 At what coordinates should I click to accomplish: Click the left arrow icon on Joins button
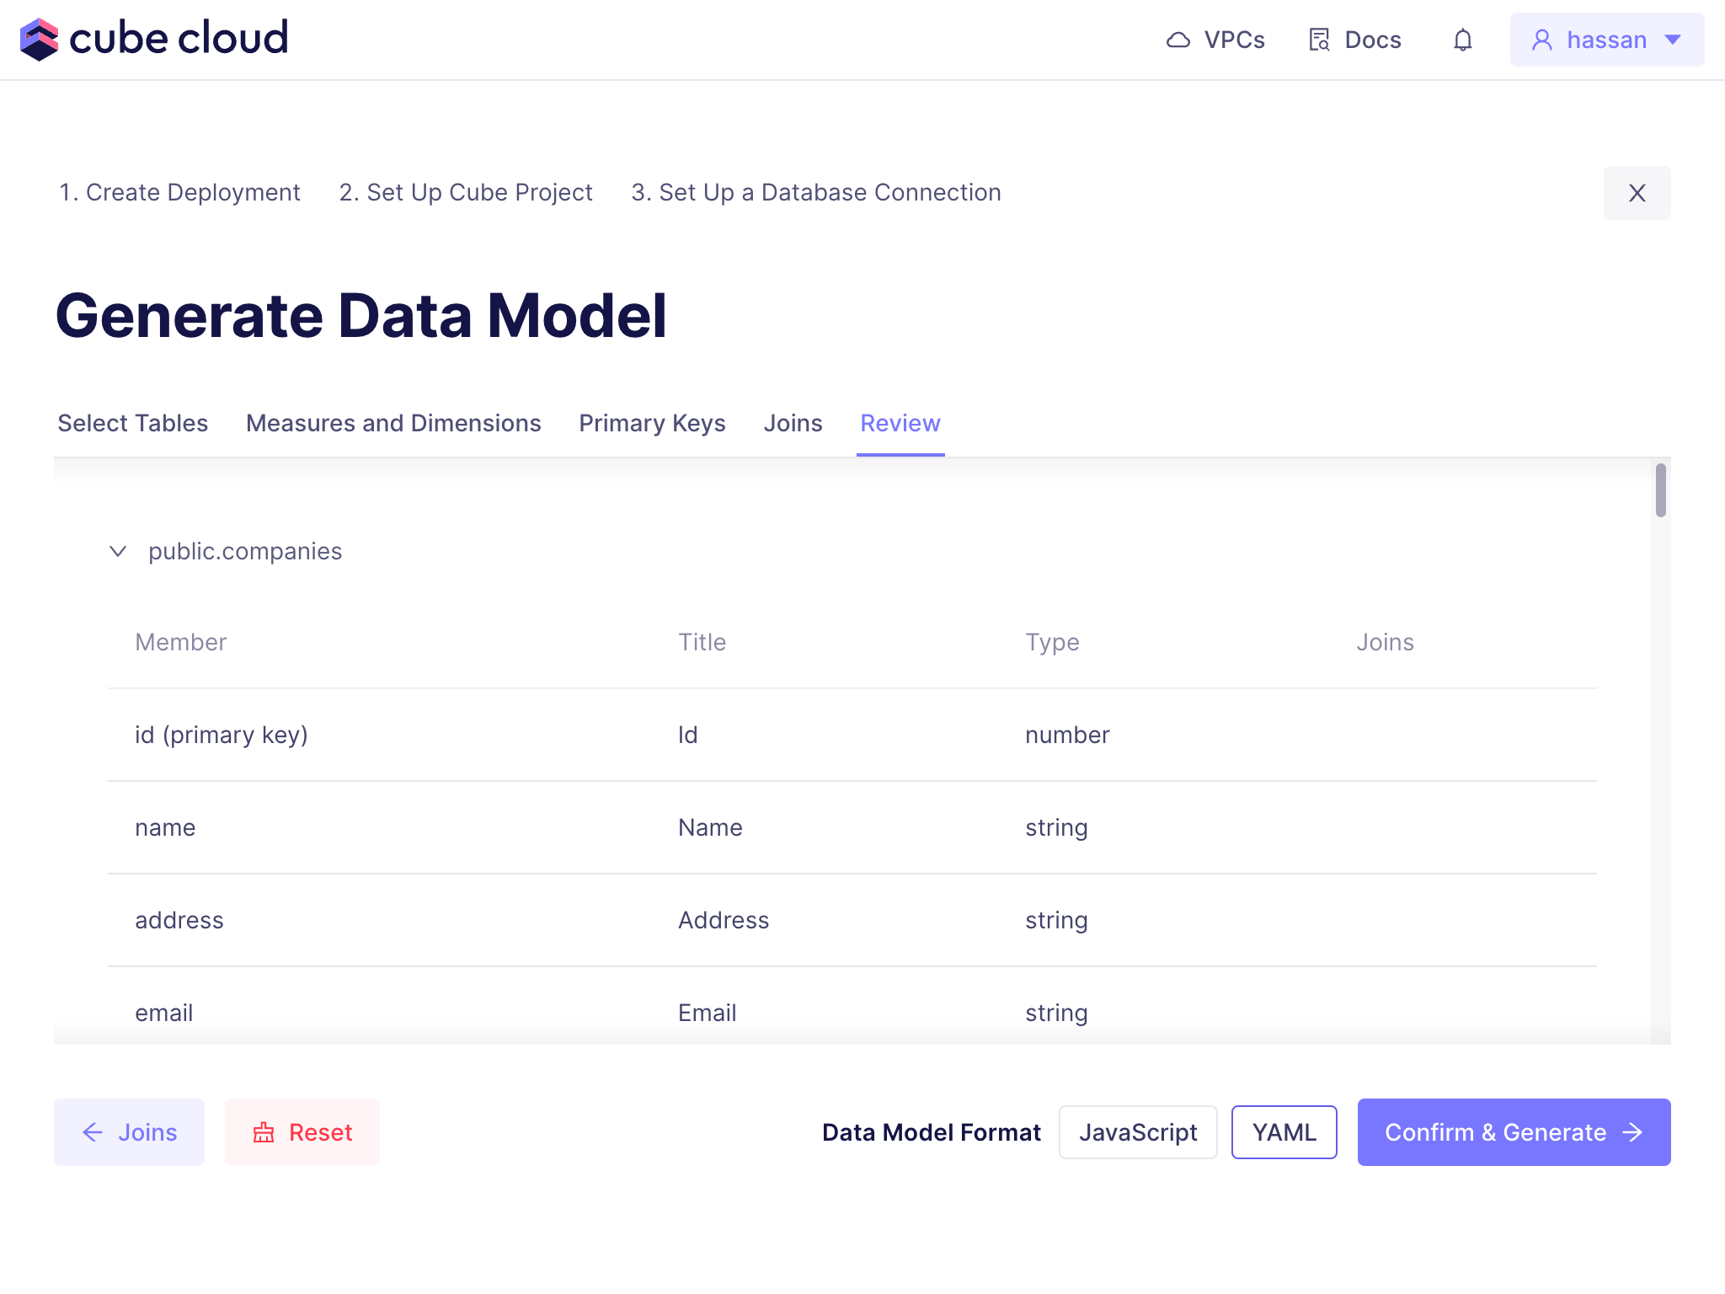click(x=93, y=1132)
